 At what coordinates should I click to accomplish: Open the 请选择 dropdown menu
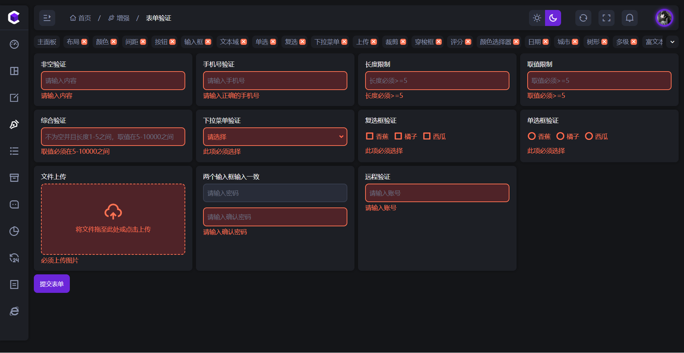coord(275,137)
